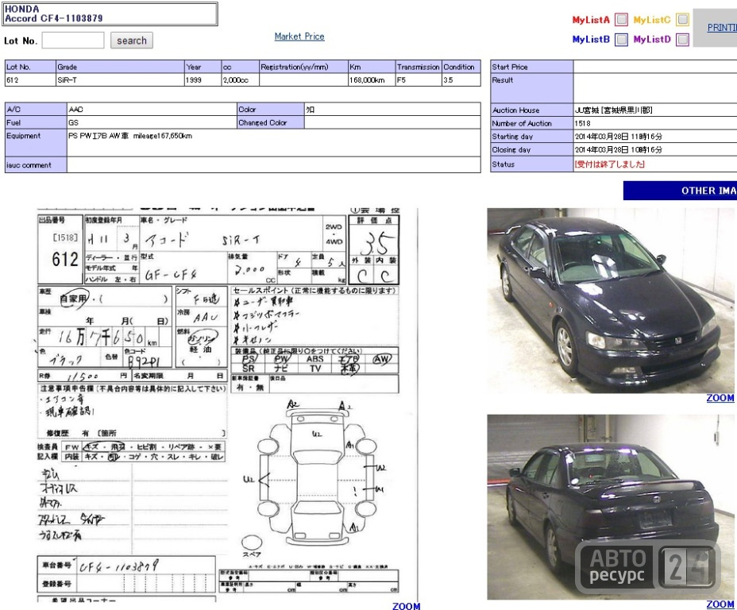Image resolution: width=737 pixels, height=610 pixels.
Task: Click the red Status message
Action: coord(609,164)
